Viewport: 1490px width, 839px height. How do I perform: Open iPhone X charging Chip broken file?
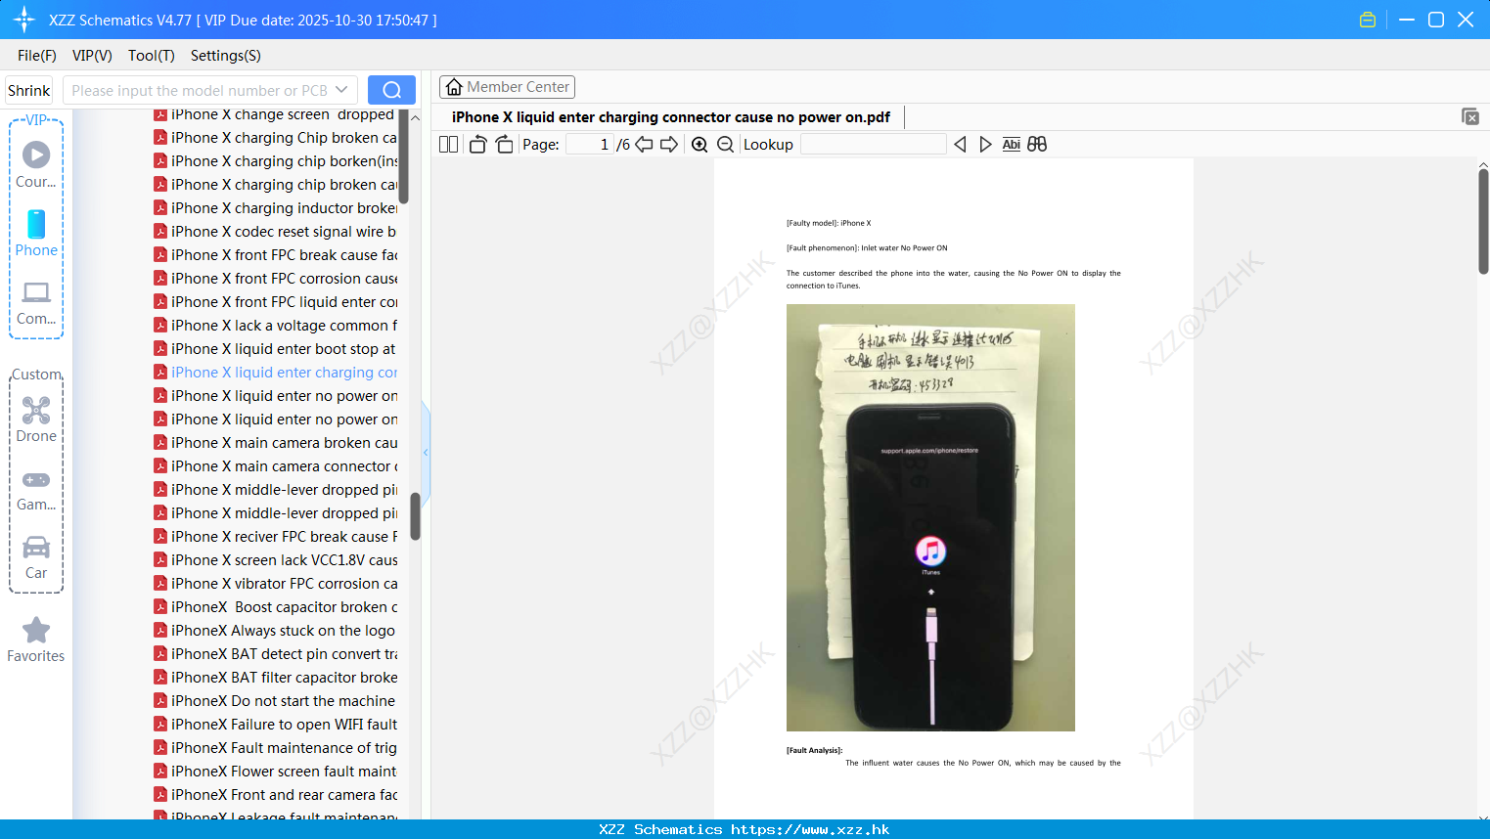pos(276,138)
